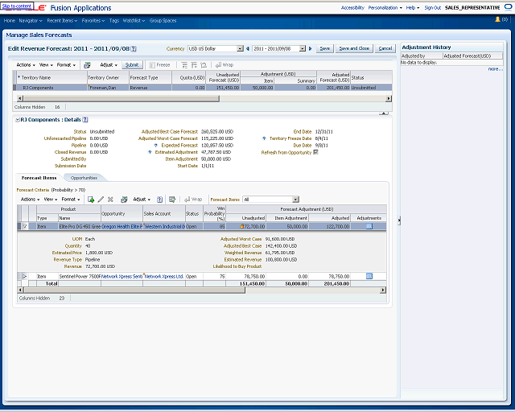Screen dimensions: 515x412
Task: Collapse RJ Components Details section
Action: (x=18, y=120)
